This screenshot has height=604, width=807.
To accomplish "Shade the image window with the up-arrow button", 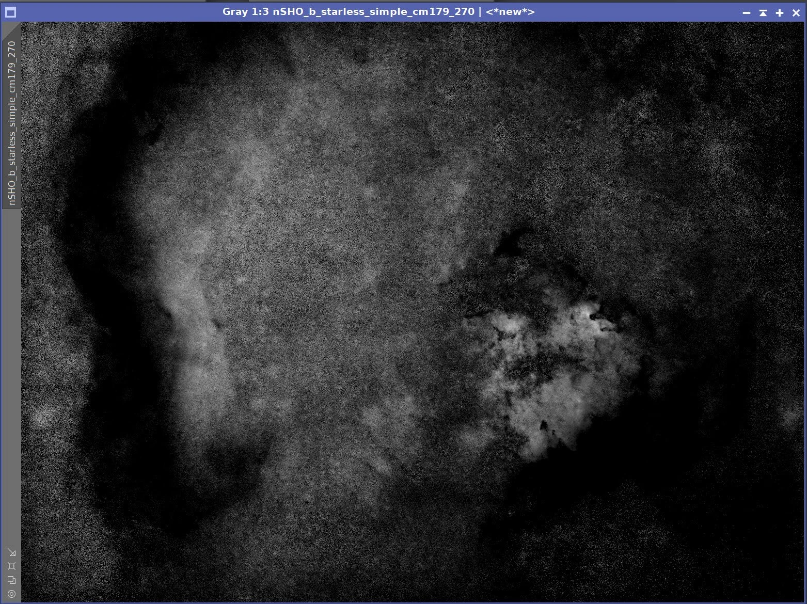I will pos(763,12).
